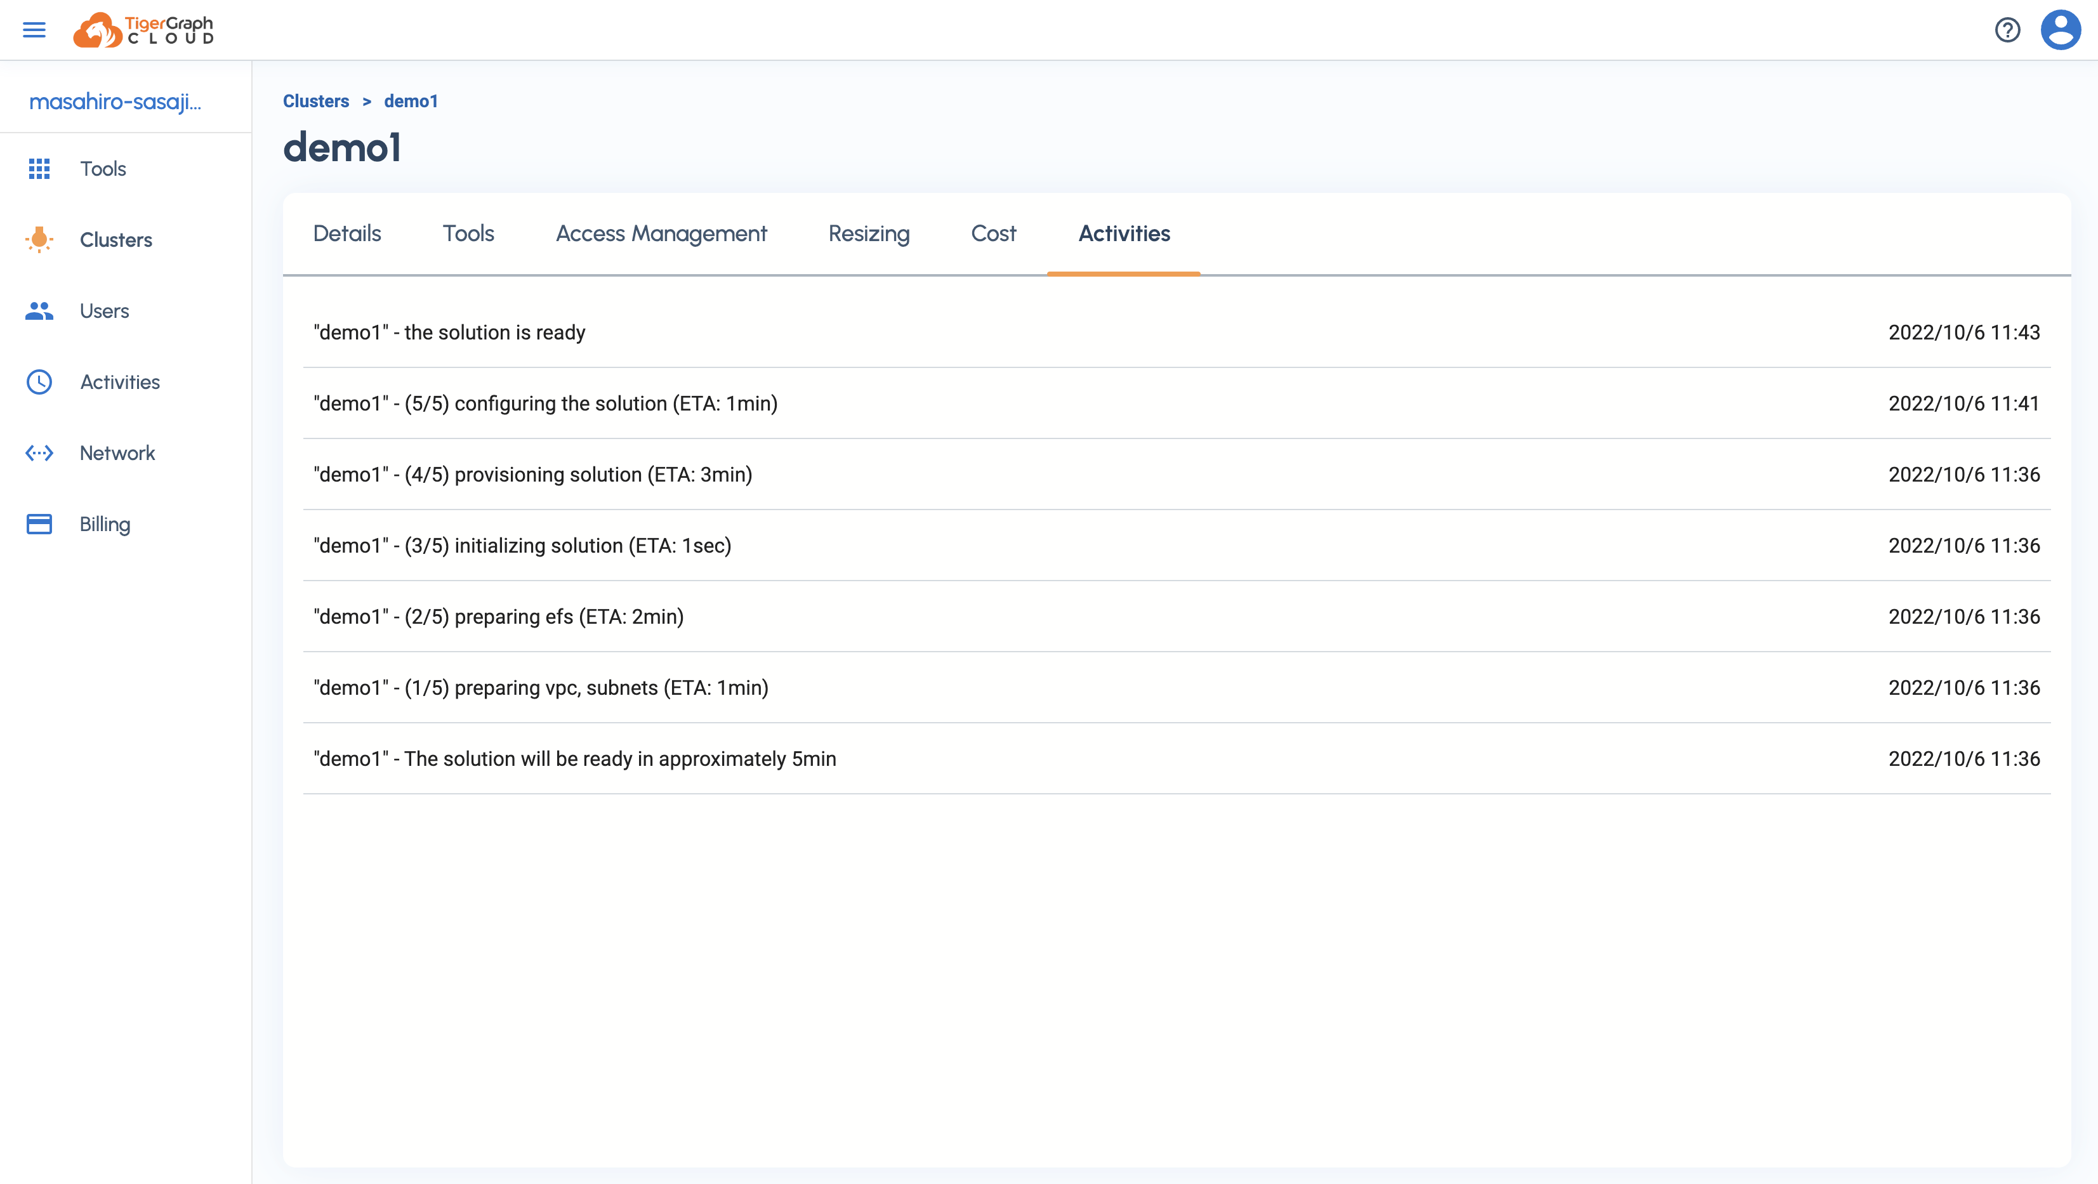The height and width of the screenshot is (1184, 2098).
Task: Select the Resizing tab
Action: pos(868,234)
